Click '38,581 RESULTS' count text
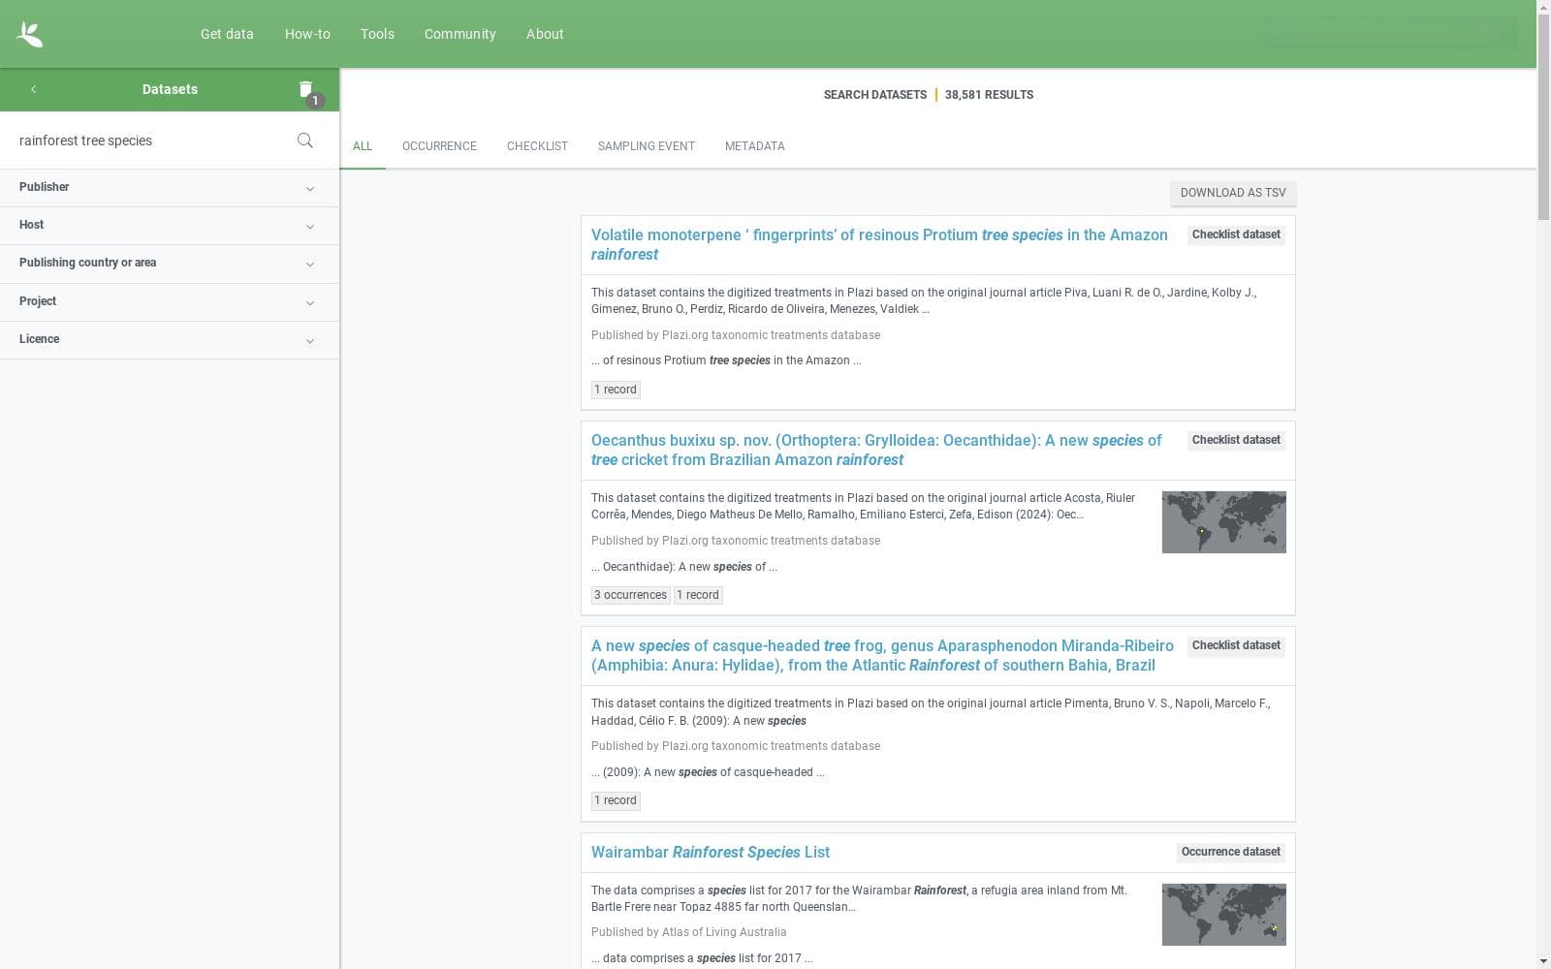 point(989,95)
